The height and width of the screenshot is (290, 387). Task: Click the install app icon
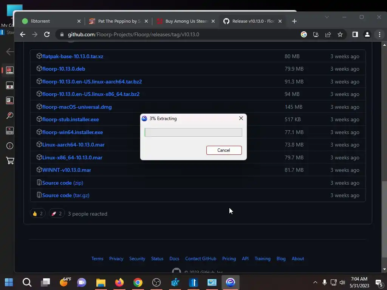coord(316,34)
